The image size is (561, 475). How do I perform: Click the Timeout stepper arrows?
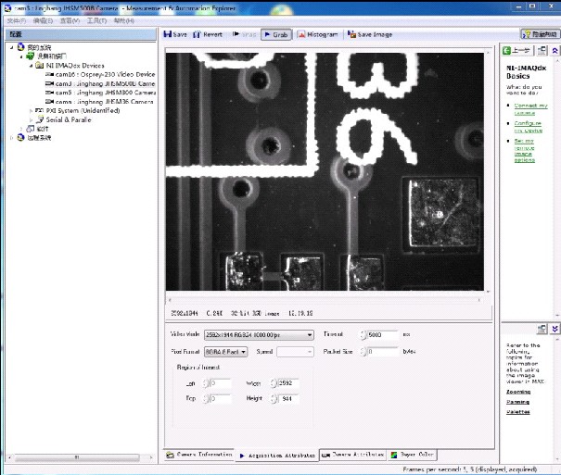coord(363,335)
